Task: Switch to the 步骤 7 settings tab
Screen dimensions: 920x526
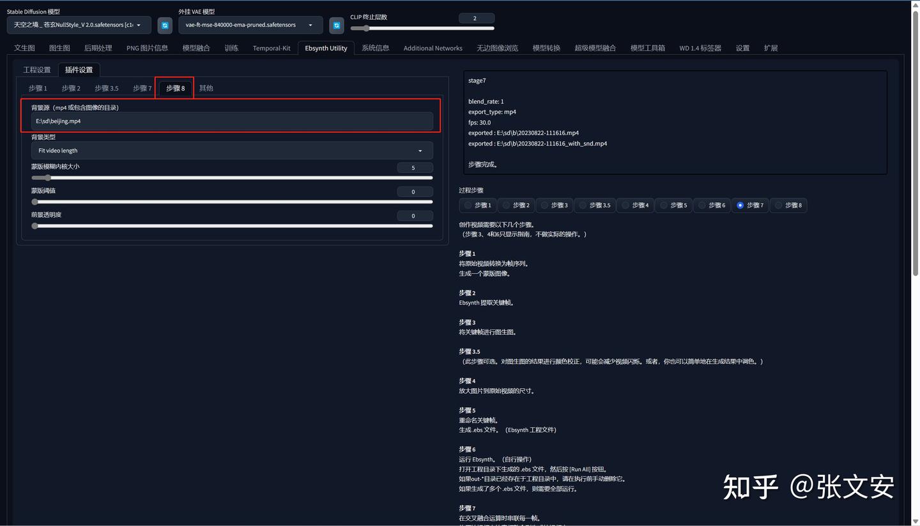Action: point(142,88)
